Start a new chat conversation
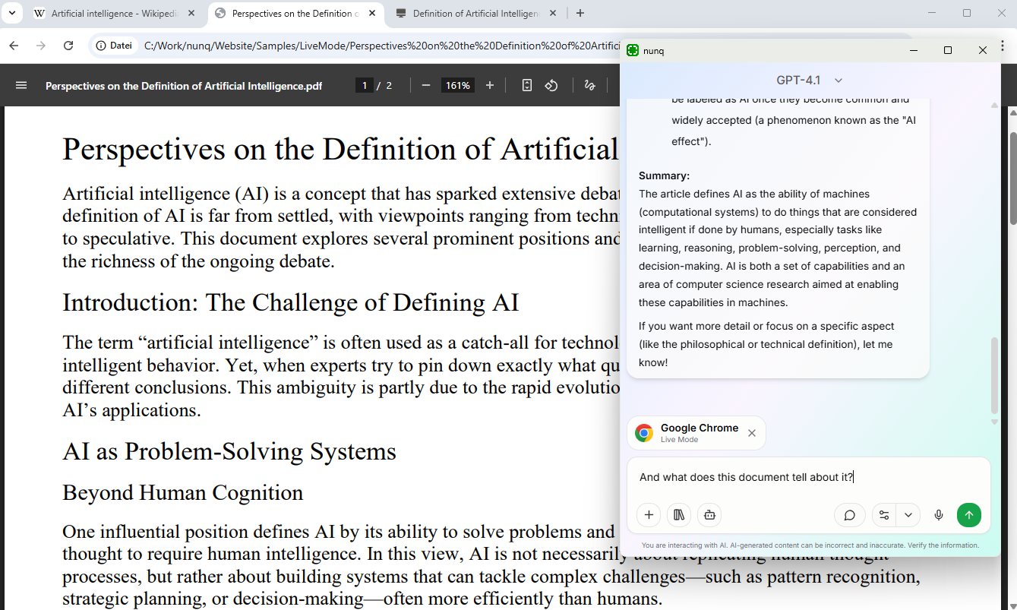The width and height of the screenshot is (1017, 610). [849, 515]
